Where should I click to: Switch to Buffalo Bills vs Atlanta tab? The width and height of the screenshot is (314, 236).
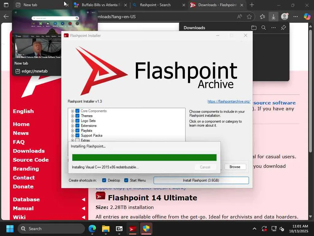click(100, 5)
